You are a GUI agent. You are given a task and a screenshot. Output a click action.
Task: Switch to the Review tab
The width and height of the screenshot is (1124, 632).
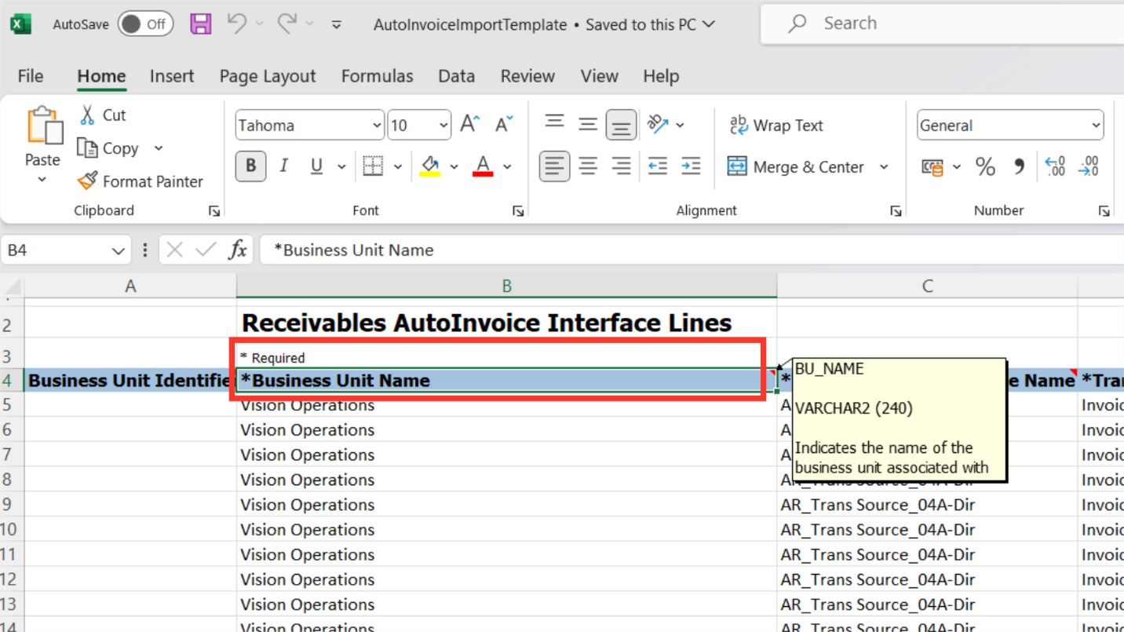point(527,76)
